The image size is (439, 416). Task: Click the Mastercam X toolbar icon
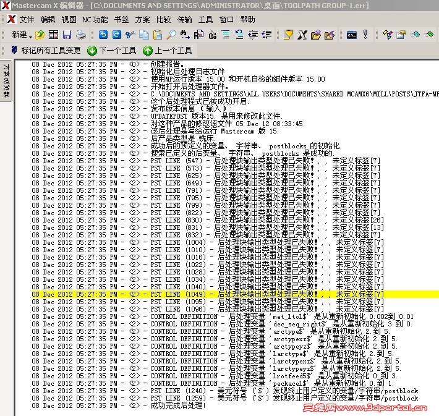pos(302,35)
